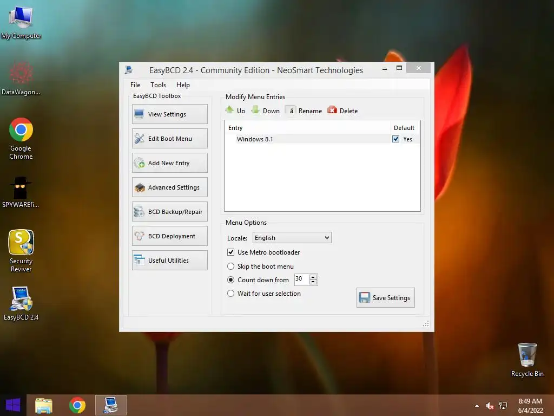The image size is (554, 416).
Task: Maximize the EasyBCD window
Action: [x=399, y=68]
